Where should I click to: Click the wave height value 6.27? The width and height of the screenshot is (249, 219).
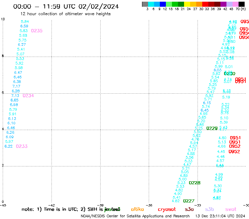[22, 44]
